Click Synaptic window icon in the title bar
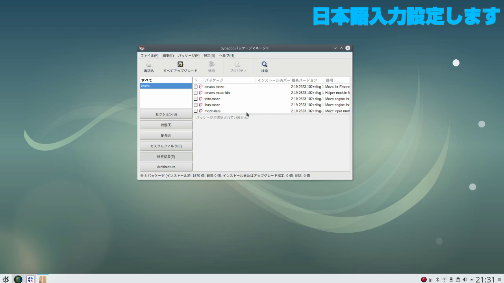 tap(142, 48)
